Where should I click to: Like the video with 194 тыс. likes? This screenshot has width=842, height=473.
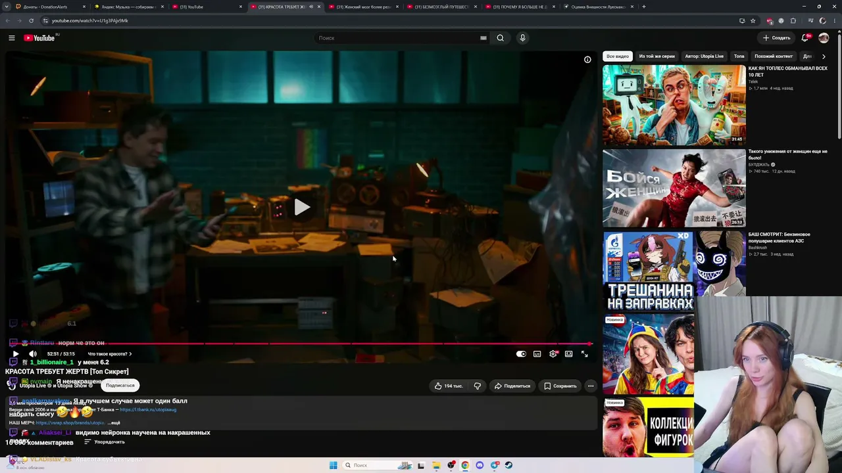[449, 386]
